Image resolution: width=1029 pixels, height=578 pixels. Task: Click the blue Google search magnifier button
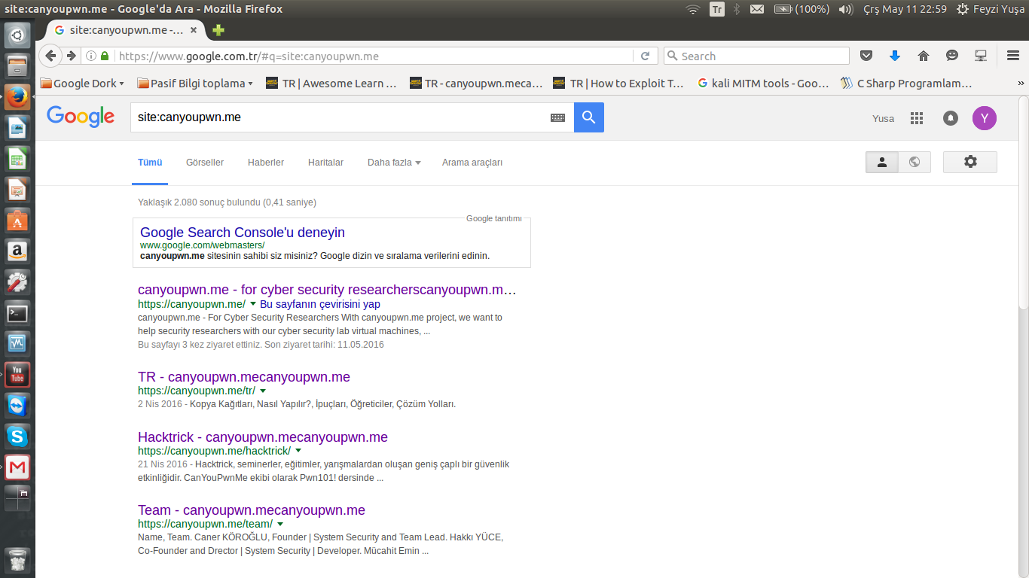click(x=588, y=117)
